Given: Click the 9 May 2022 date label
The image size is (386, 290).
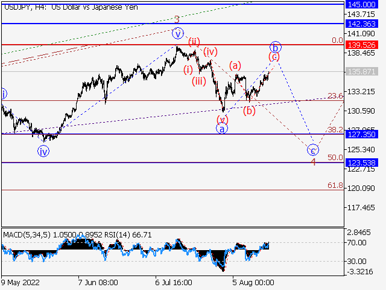Looking at the screenshot, I should 20,283.
